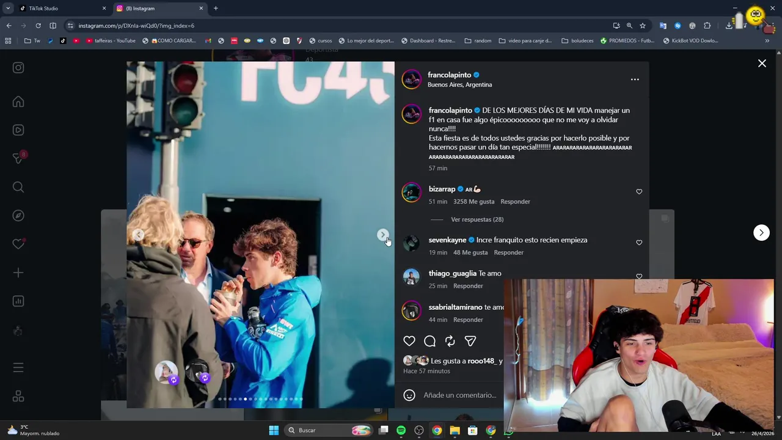Open Spotify from the taskbar
The height and width of the screenshot is (440, 782).
401,430
